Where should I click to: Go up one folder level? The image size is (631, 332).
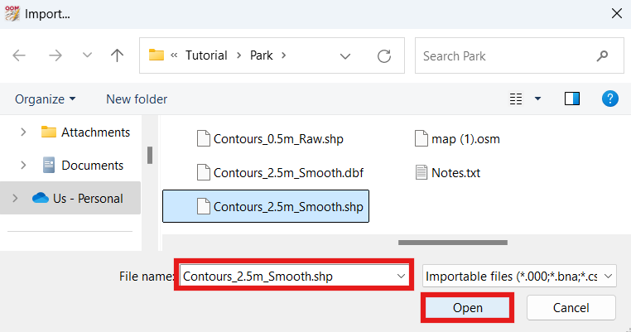click(117, 56)
